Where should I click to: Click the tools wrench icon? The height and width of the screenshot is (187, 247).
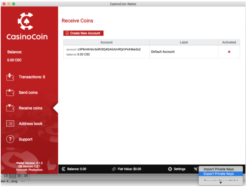196,169
